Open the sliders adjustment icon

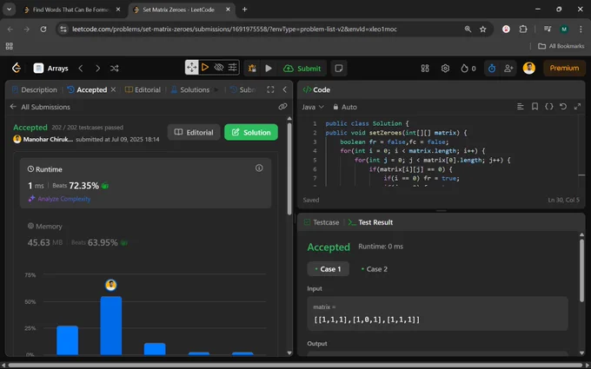(233, 68)
